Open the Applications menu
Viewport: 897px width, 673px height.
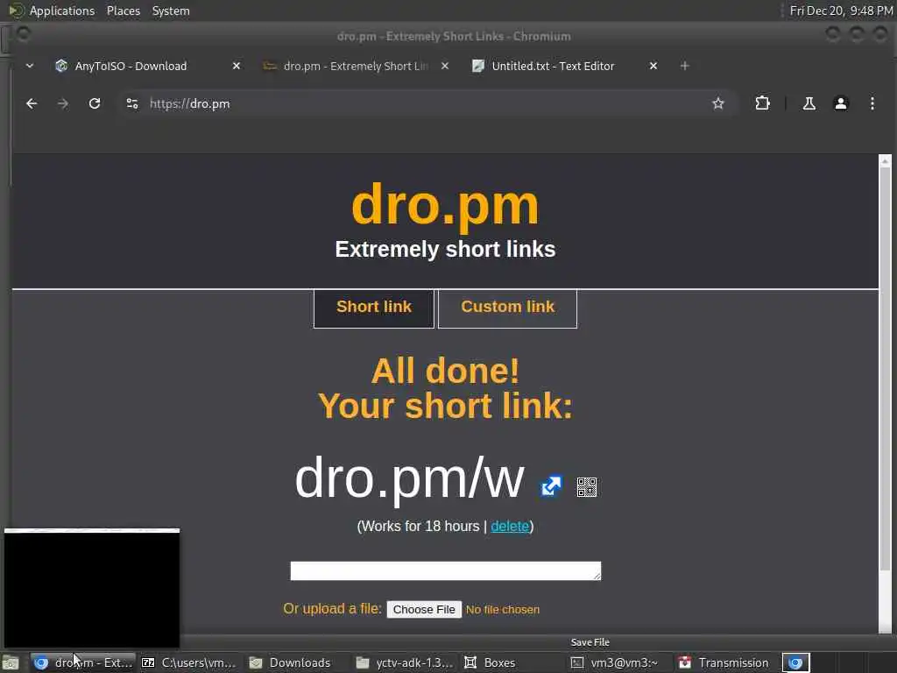tap(62, 11)
